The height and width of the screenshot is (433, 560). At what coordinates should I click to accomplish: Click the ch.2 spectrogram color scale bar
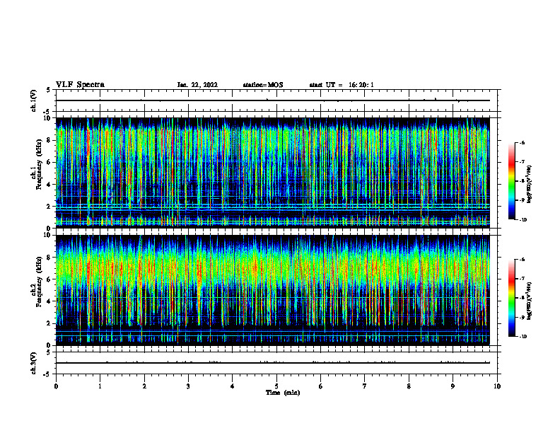[x=512, y=298]
